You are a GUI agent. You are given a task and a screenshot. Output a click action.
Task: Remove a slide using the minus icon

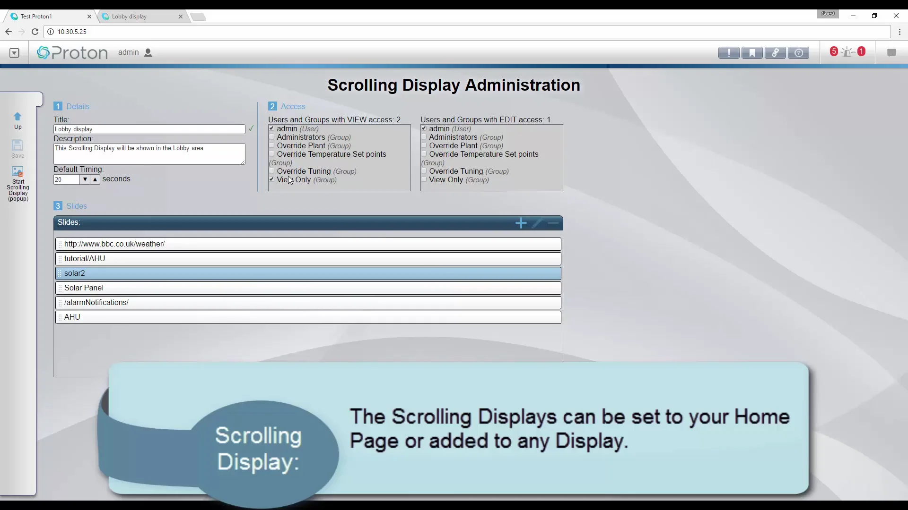click(553, 223)
